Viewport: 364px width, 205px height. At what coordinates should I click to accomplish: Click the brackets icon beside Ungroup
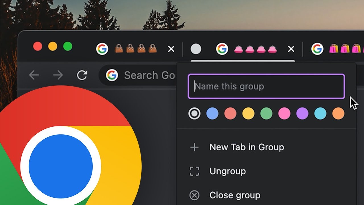point(194,171)
